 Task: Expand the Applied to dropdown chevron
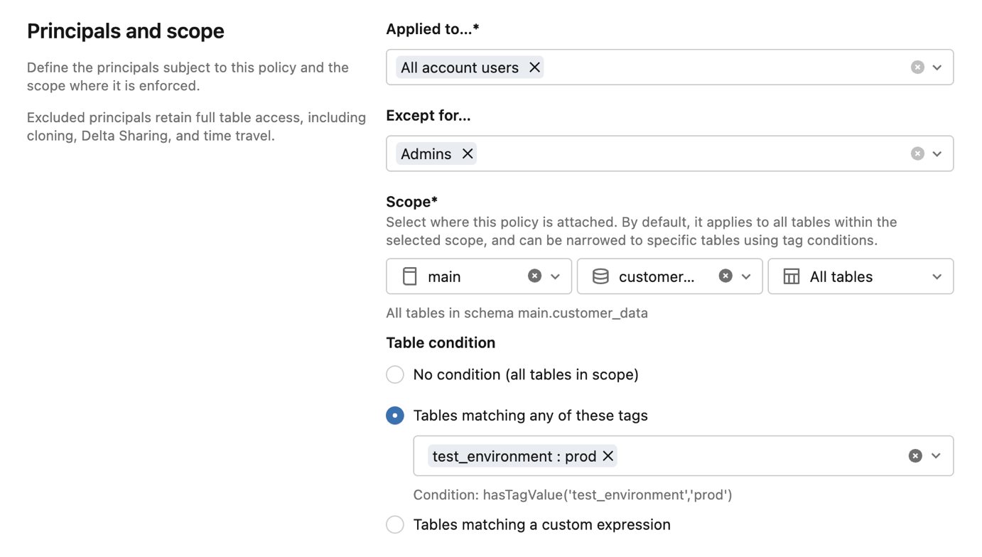pyautogui.click(x=937, y=67)
